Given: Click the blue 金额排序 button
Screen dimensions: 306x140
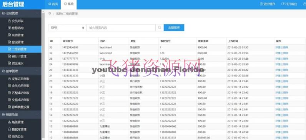Looking at the screenshot, I should click(174, 28).
